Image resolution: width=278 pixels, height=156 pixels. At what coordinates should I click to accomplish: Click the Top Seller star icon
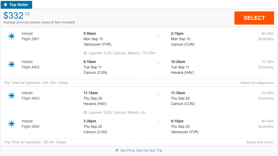pos(6,4)
